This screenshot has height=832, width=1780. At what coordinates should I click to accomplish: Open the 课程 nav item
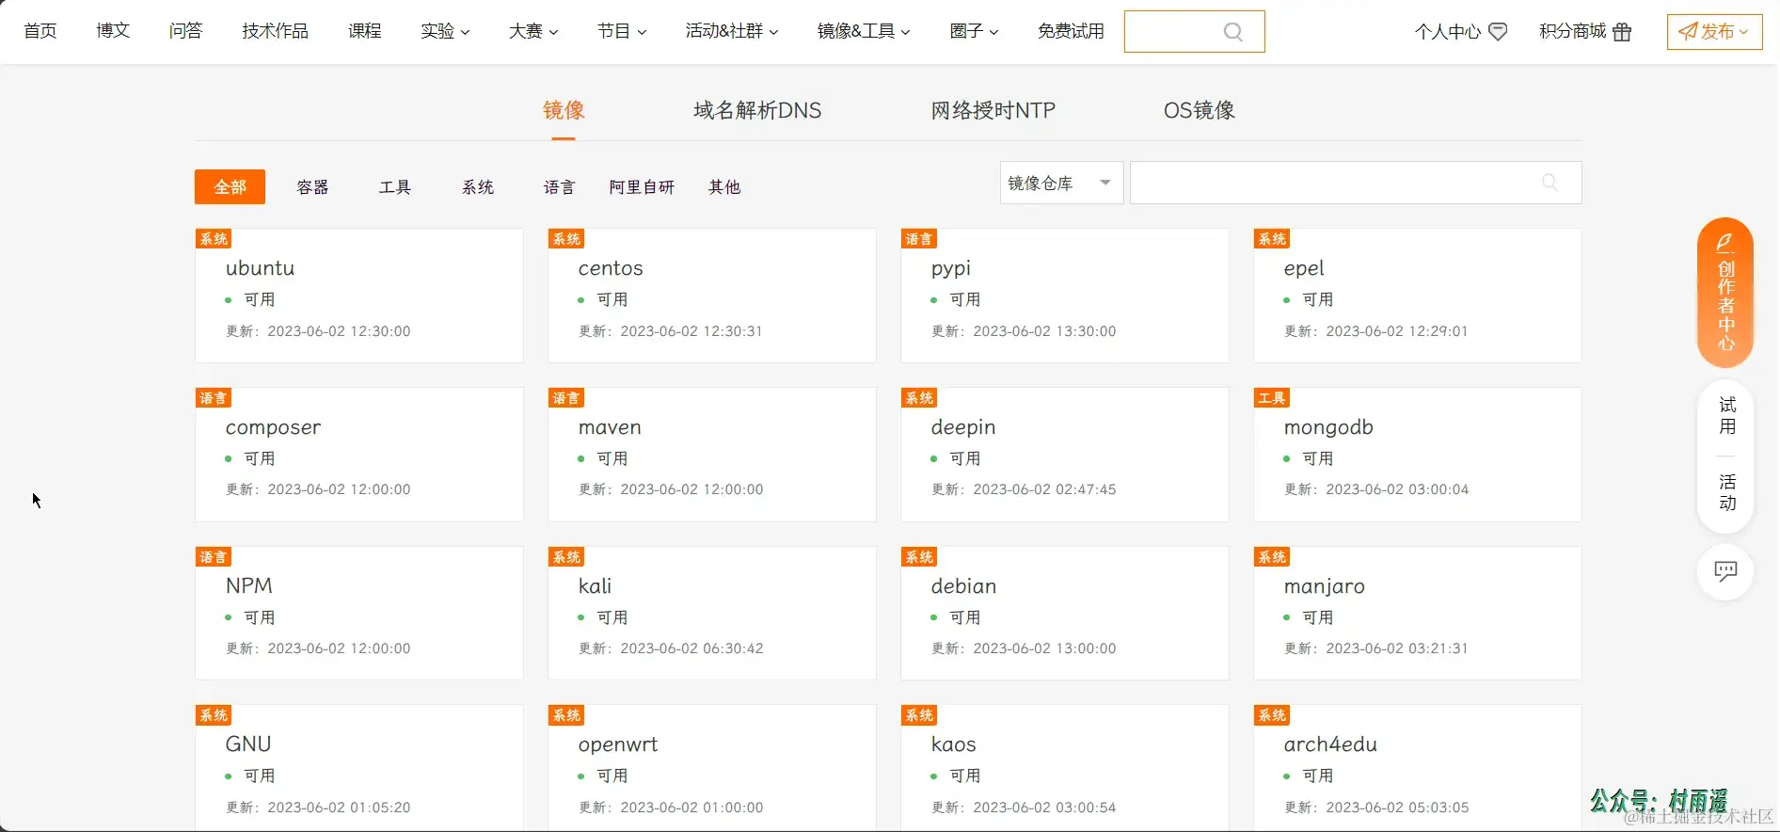(364, 31)
